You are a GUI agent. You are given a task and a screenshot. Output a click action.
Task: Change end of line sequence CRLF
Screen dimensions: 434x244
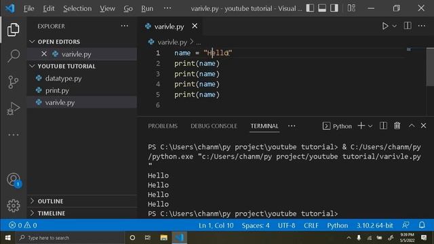(x=311, y=226)
